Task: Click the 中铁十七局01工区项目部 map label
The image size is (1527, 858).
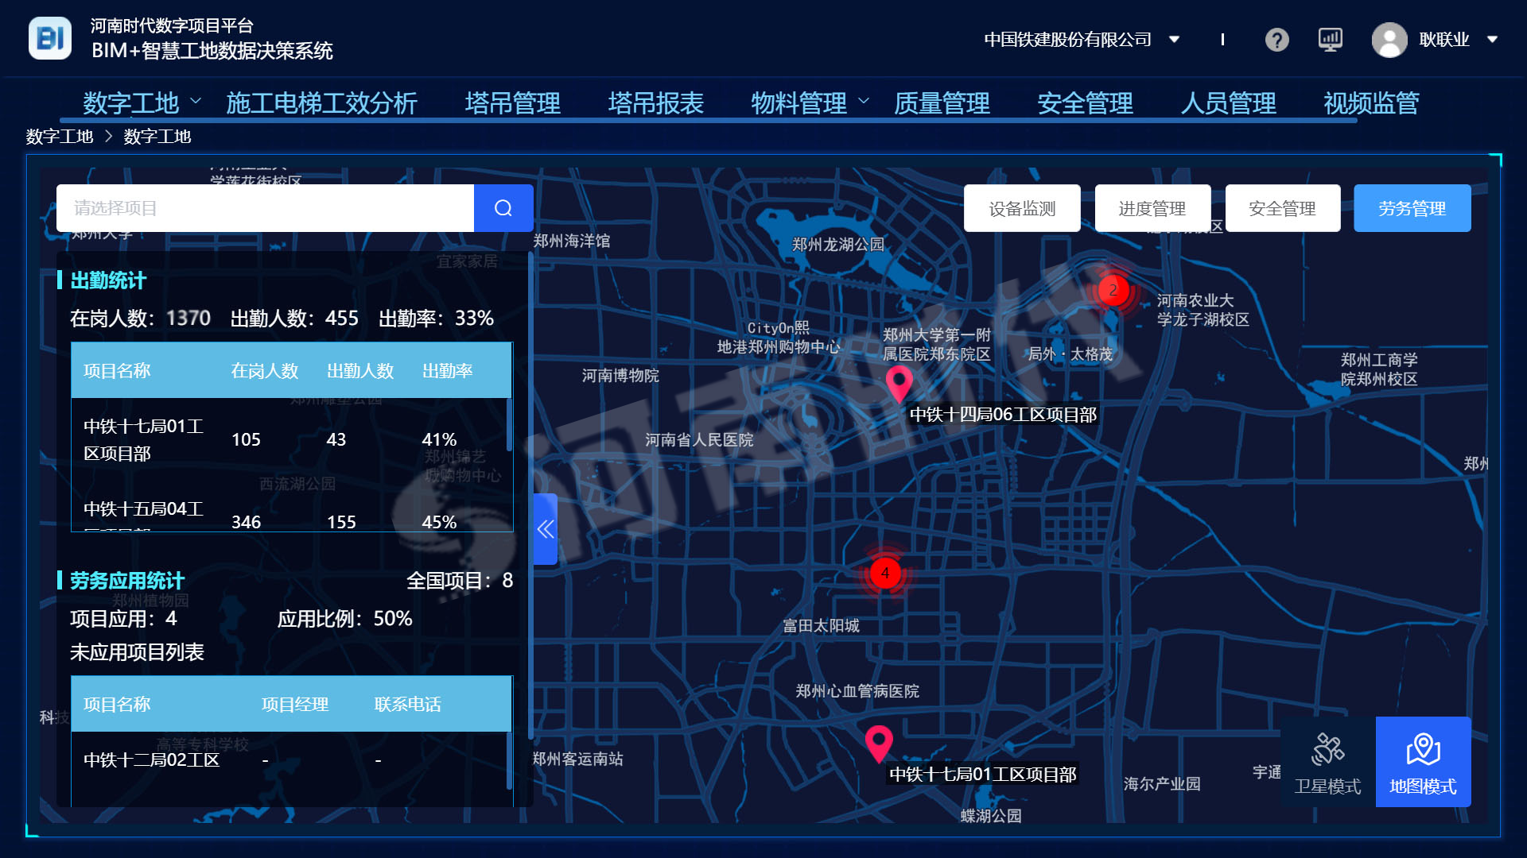Action: click(x=983, y=775)
